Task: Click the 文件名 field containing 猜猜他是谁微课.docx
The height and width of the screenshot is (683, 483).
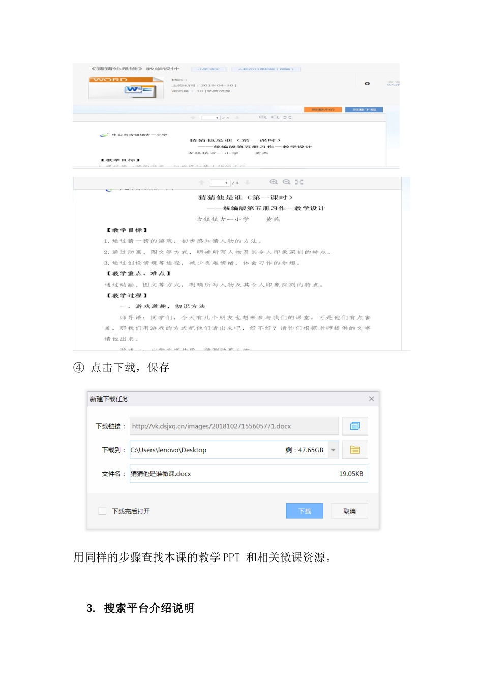Action: click(x=249, y=473)
